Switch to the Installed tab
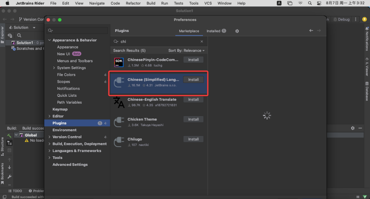The height and width of the screenshot is (199, 370). pos(216,31)
